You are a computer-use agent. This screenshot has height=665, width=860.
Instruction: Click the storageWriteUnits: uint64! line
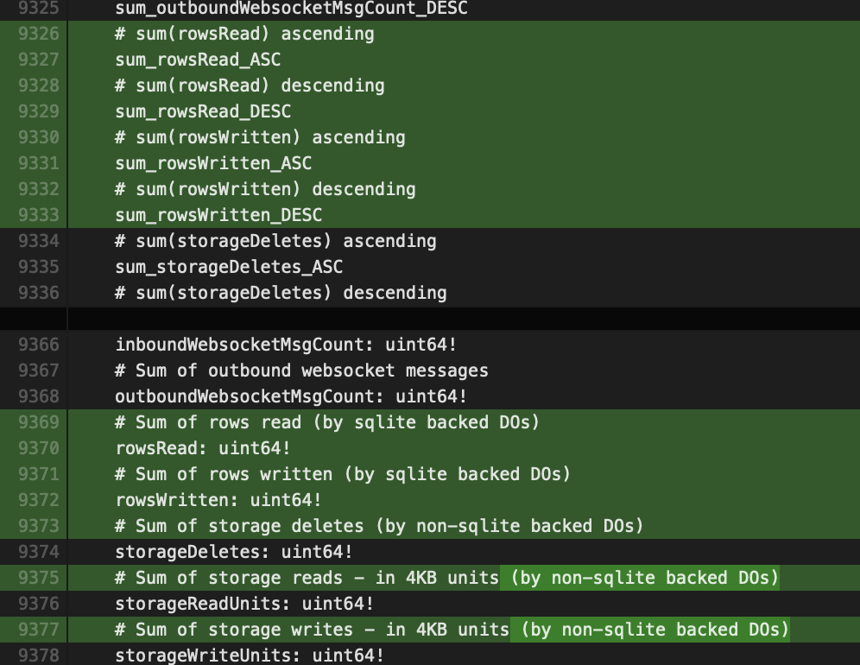(250, 655)
